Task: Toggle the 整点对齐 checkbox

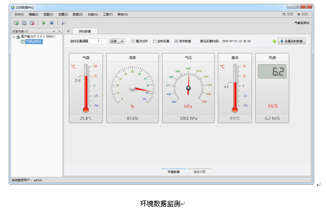Action: coord(133,41)
